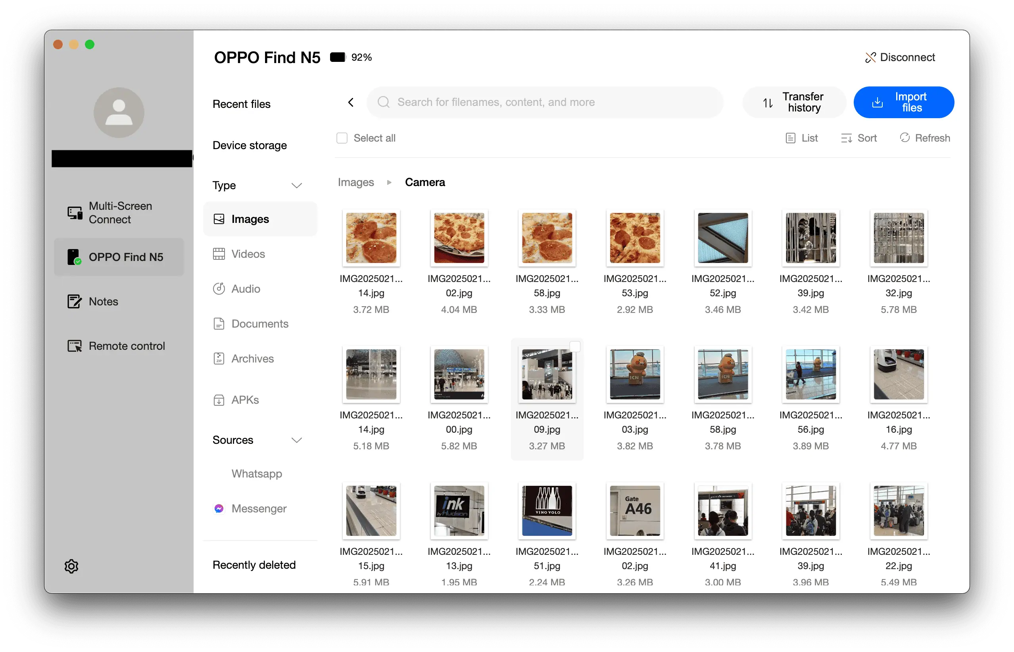Go to Images in the breadcrumb
Viewport: 1014px width, 652px height.
click(355, 182)
